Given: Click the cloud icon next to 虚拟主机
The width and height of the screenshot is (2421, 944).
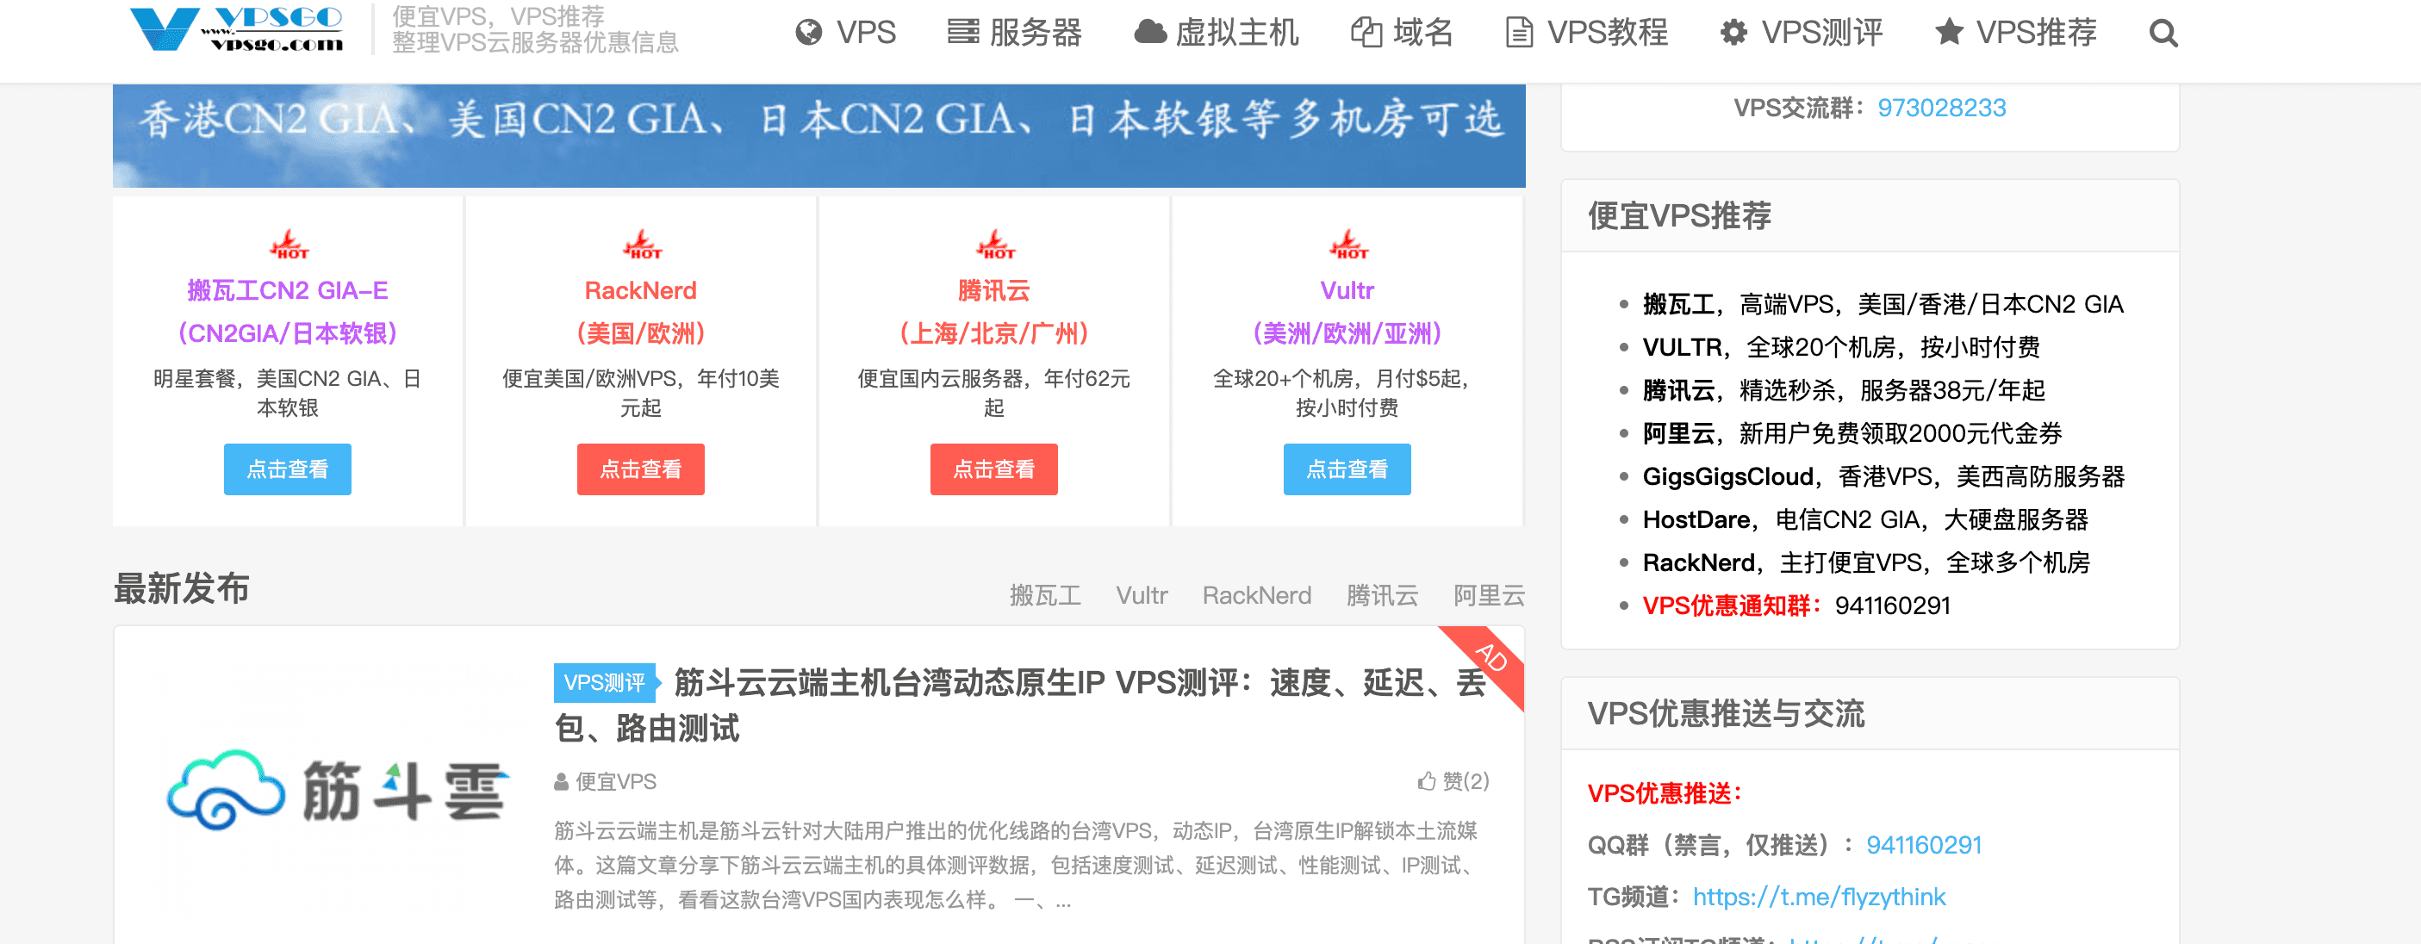Looking at the screenshot, I should tap(1151, 32).
